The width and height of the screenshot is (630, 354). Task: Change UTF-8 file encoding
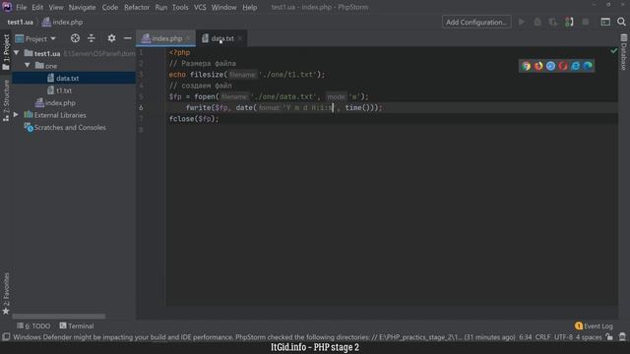tap(563, 337)
